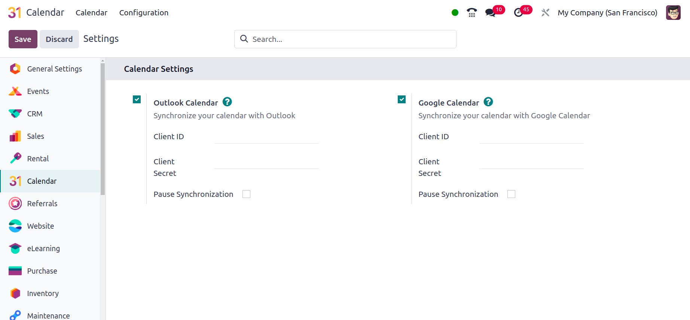Click the search magnifier icon
The width and height of the screenshot is (690, 320).
coord(244,39)
